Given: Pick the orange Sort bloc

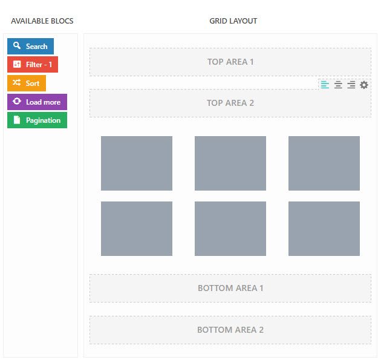Looking at the screenshot, I should pyautogui.click(x=27, y=83).
